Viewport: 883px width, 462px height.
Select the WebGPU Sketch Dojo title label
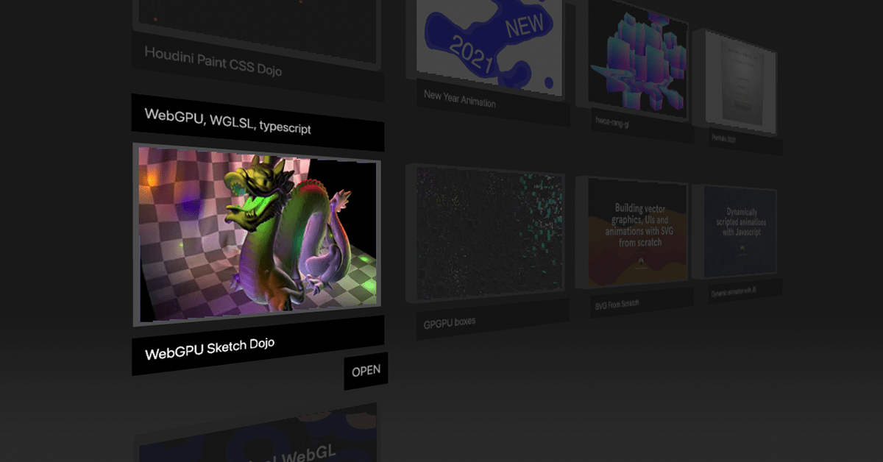click(258, 346)
